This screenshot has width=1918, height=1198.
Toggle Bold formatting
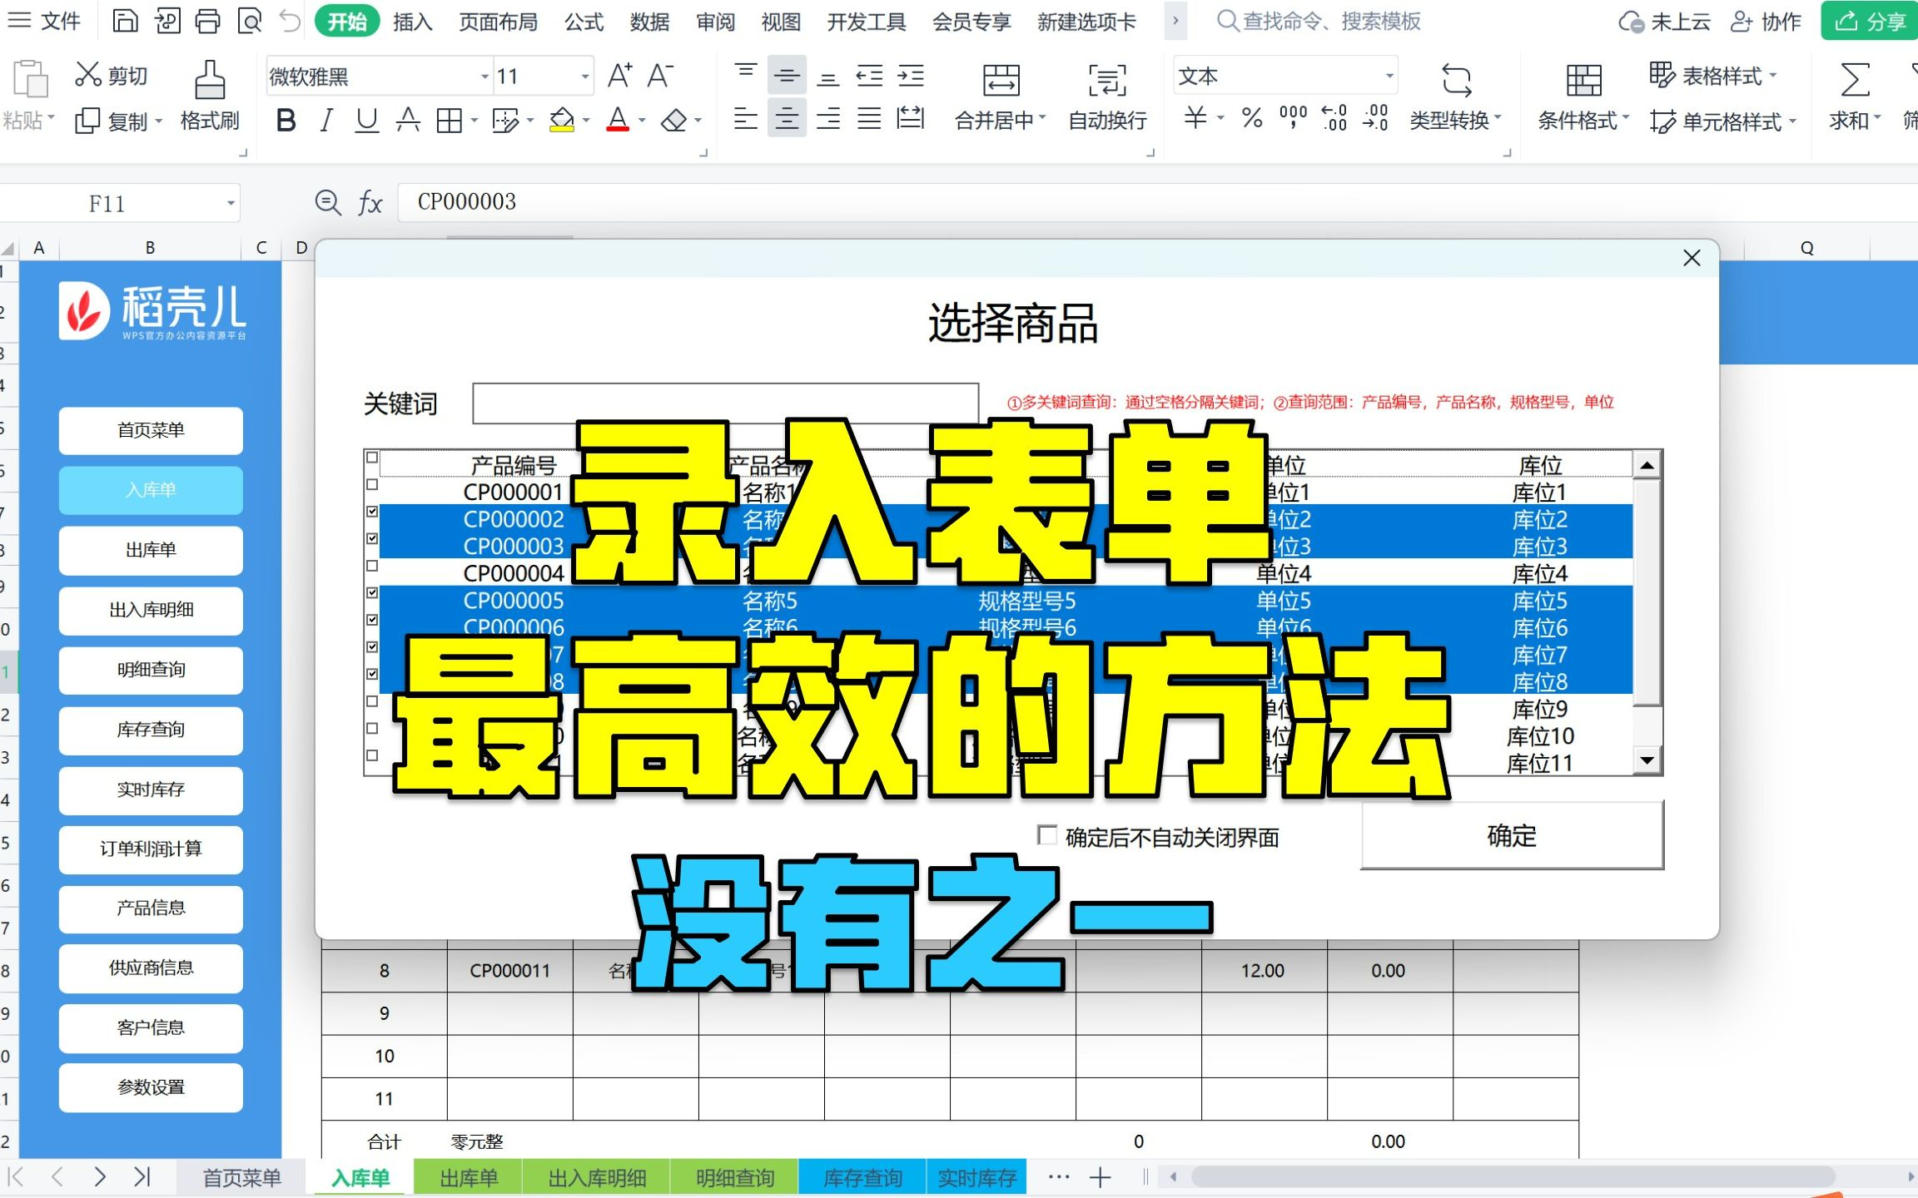286,121
